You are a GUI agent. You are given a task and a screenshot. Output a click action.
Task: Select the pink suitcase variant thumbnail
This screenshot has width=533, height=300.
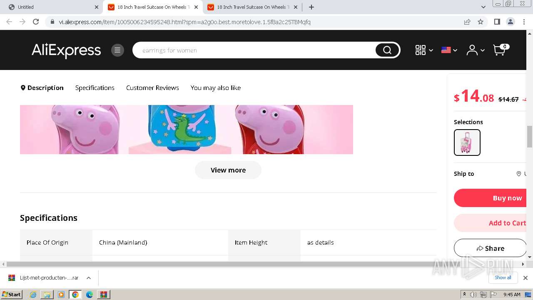(467, 142)
